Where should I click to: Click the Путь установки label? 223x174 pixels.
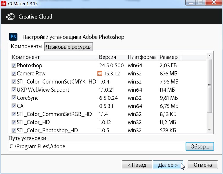(28, 138)
